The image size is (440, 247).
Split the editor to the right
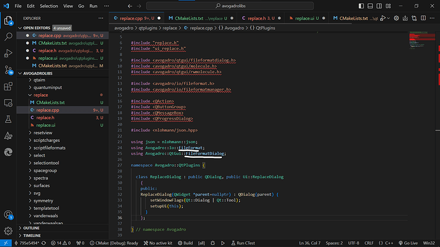pyautogui.click(x=423, y=18)
